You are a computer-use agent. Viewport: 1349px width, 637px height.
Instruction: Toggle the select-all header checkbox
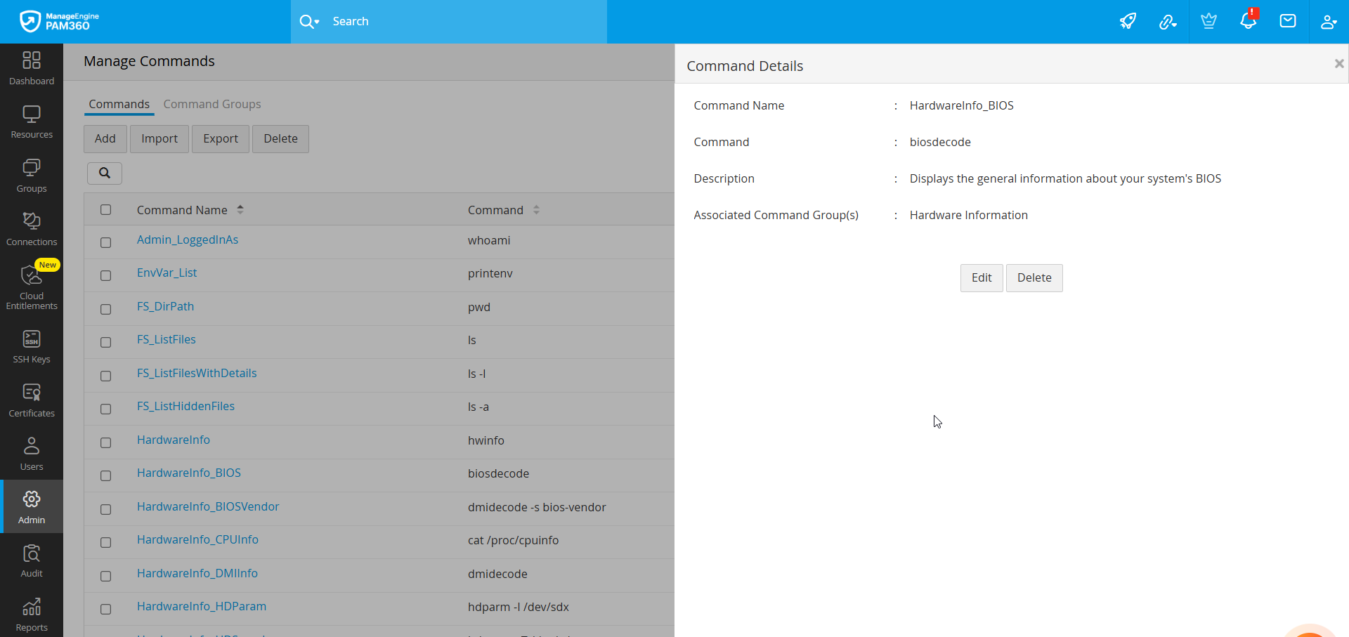point(106,209)
